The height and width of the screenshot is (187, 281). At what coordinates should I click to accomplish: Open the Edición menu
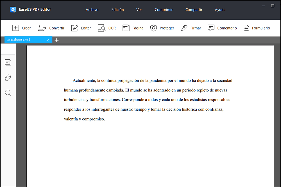pos(117,10)
